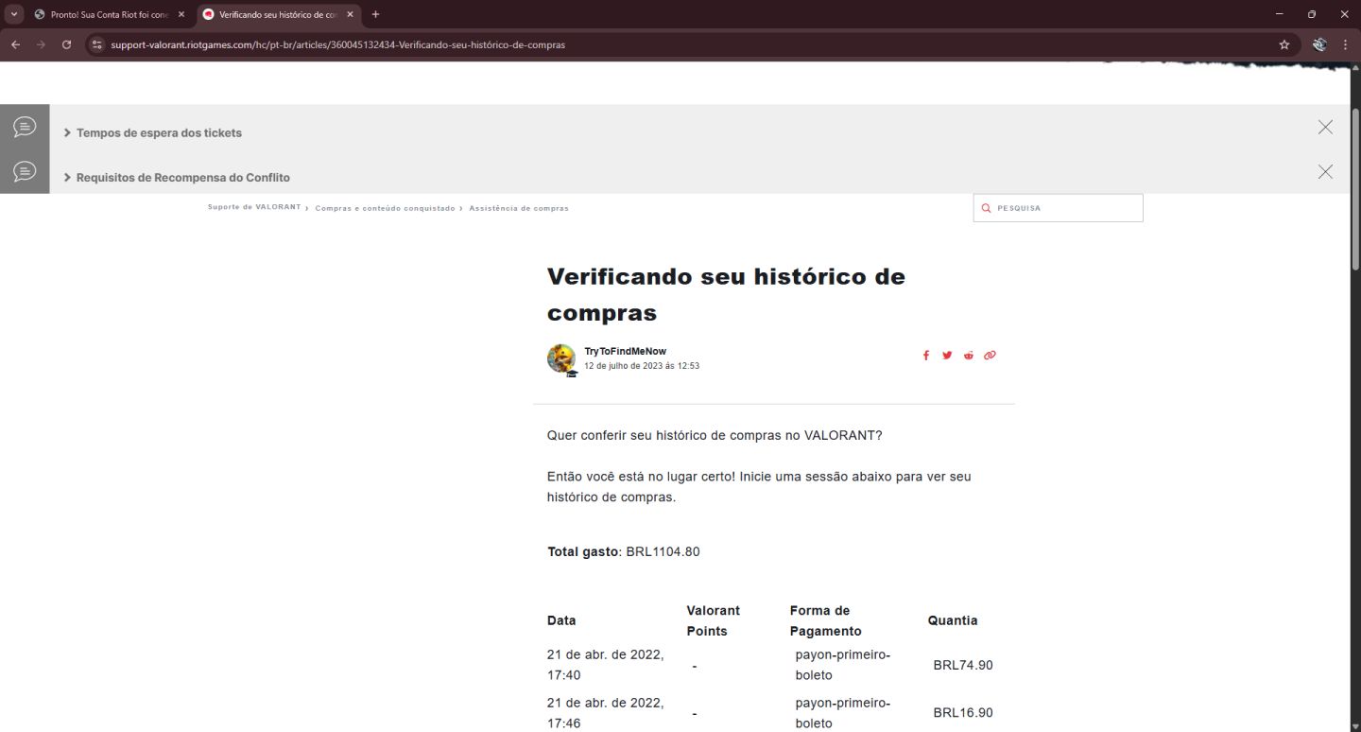Bookmark this page with the star icon
This screenshot has height=732, width=1361.
pos(1284,44)
